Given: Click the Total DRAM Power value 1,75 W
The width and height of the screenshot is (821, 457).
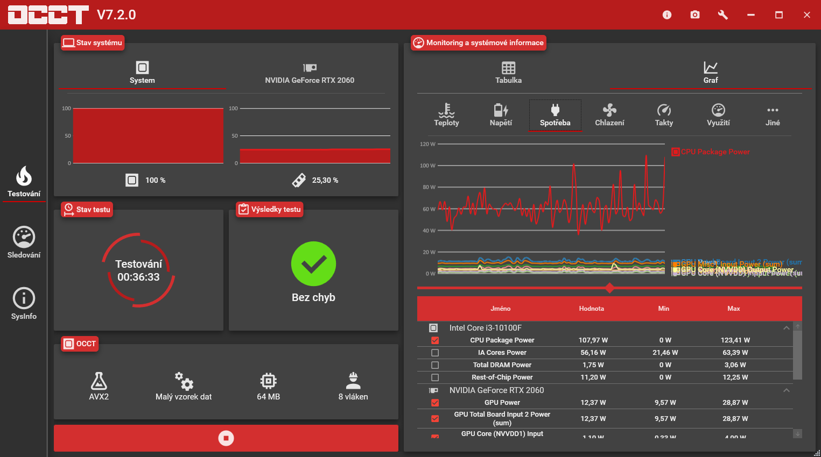Looking at the screenshot, I should coord(593,365).
